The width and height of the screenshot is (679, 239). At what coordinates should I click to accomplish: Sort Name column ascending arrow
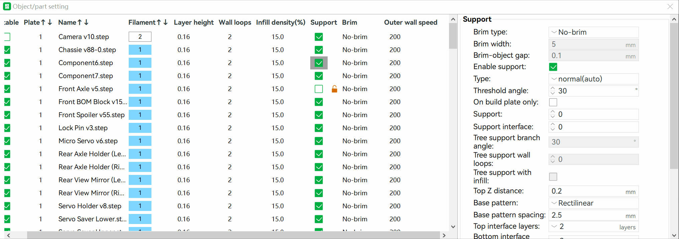[x=80, y=22]
